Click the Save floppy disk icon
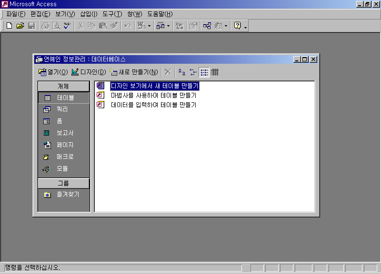381x274 pixels. click(x=31, y=26)
